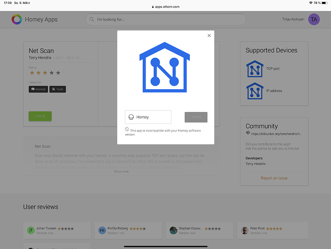Screen dimensions: 331x249
Task: Open the Homey device selector in dialog
Action: [x=148, y=117]
